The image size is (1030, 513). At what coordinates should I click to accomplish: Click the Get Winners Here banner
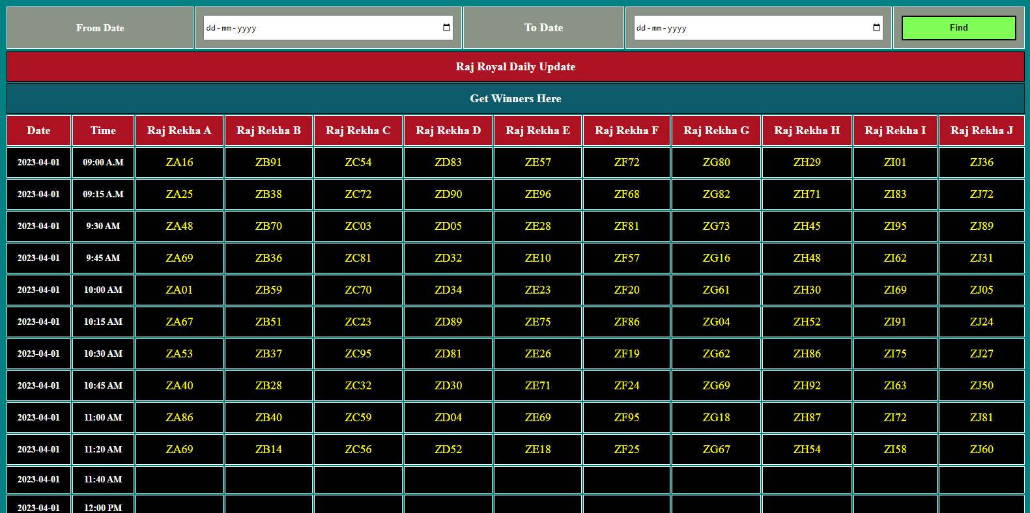(515, 99)
